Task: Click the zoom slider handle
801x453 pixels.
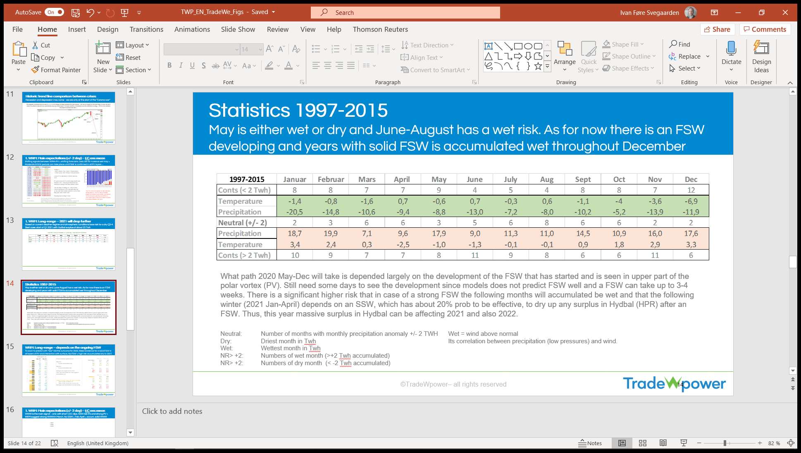Action: pos(725,443)
